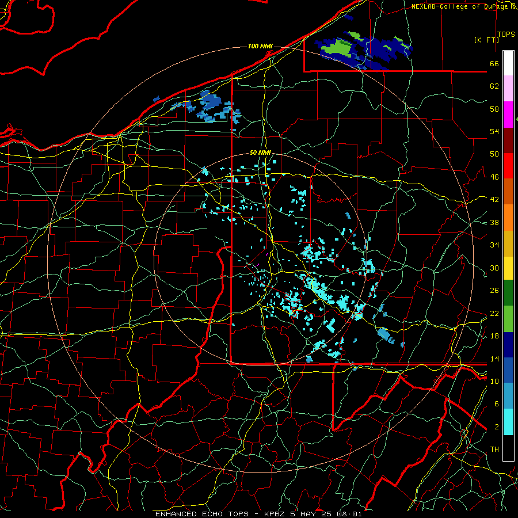Click the light orange legend band

[x=508, y=218]
